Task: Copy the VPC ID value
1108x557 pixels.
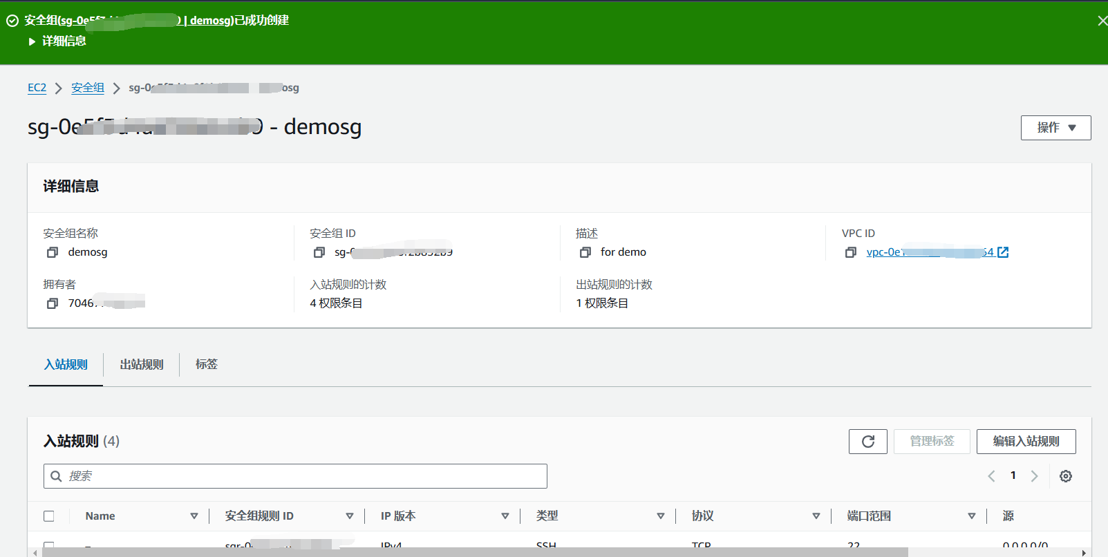Action: 851,252
